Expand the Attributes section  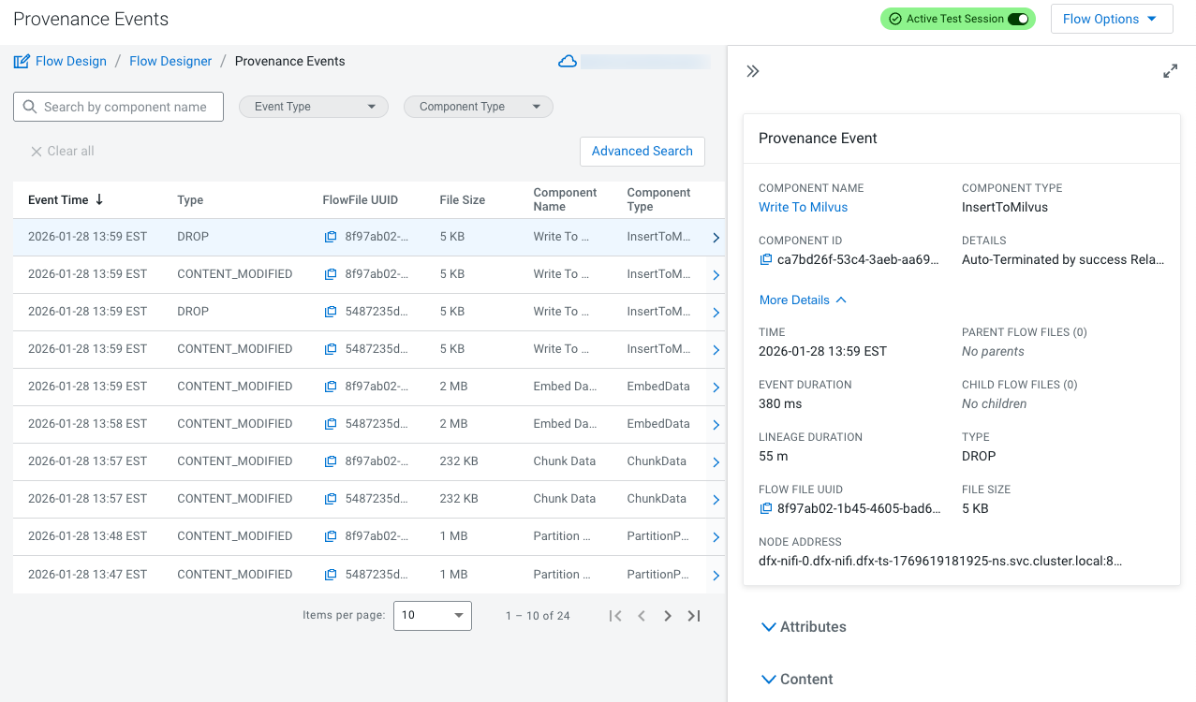click(x=805, y=627)
